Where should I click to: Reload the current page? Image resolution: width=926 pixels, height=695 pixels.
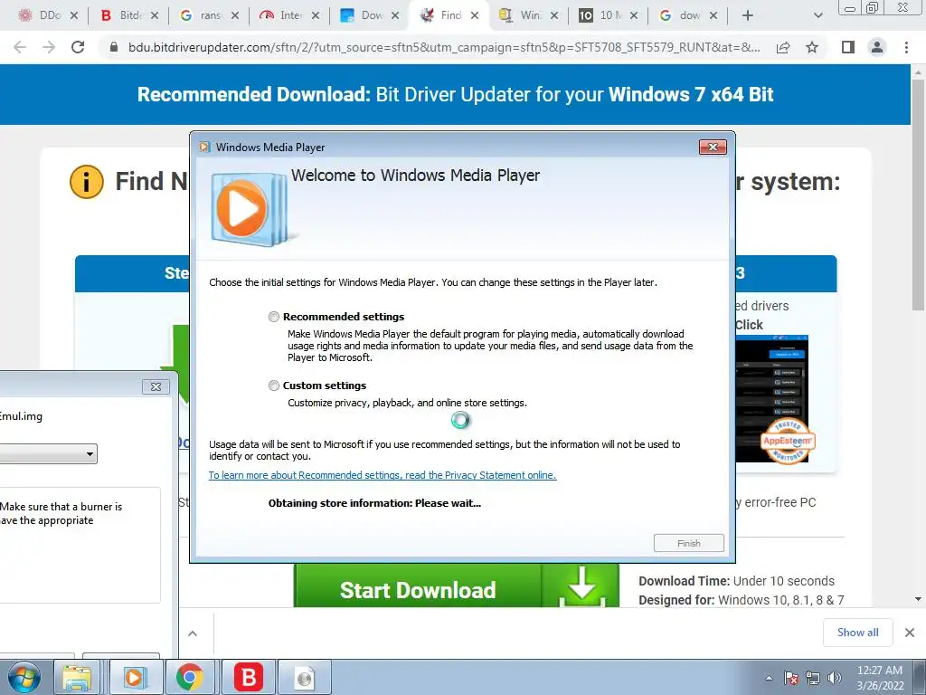[x=78, y=47]
